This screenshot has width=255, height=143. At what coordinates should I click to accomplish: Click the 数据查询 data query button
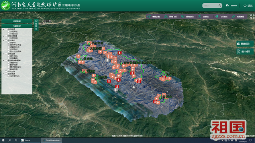[x=245, y=44]
